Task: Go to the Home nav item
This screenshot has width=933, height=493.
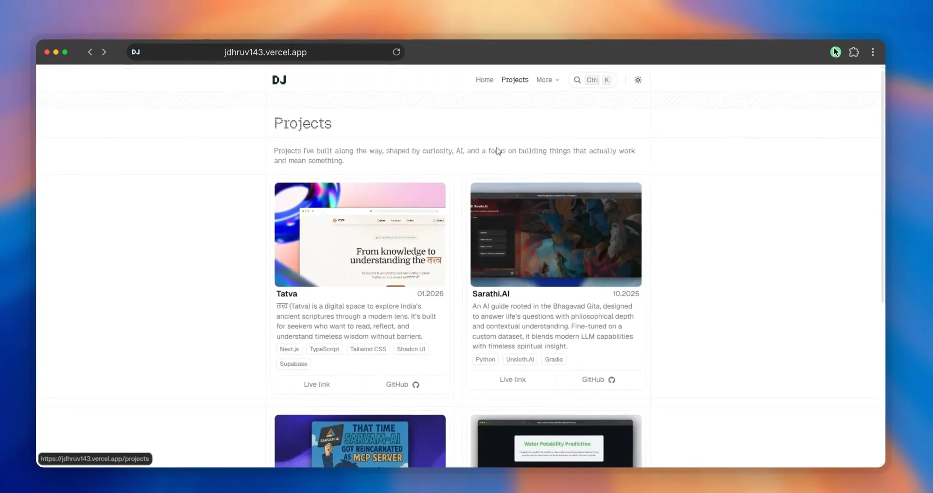Action: [x=484, y=80]
